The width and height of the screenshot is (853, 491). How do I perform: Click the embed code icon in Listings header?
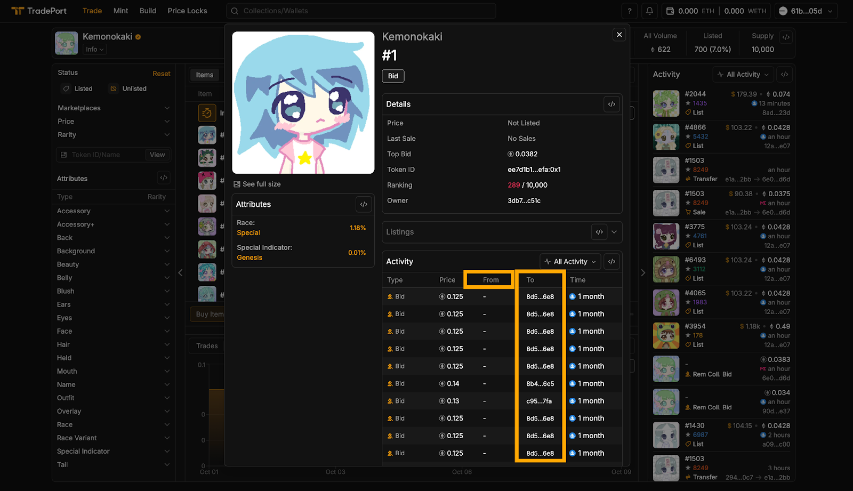599,232
